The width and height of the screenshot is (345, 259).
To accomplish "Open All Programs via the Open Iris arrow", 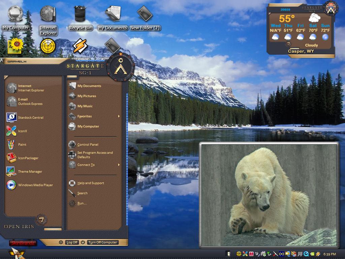I will [x=41, y=220].
